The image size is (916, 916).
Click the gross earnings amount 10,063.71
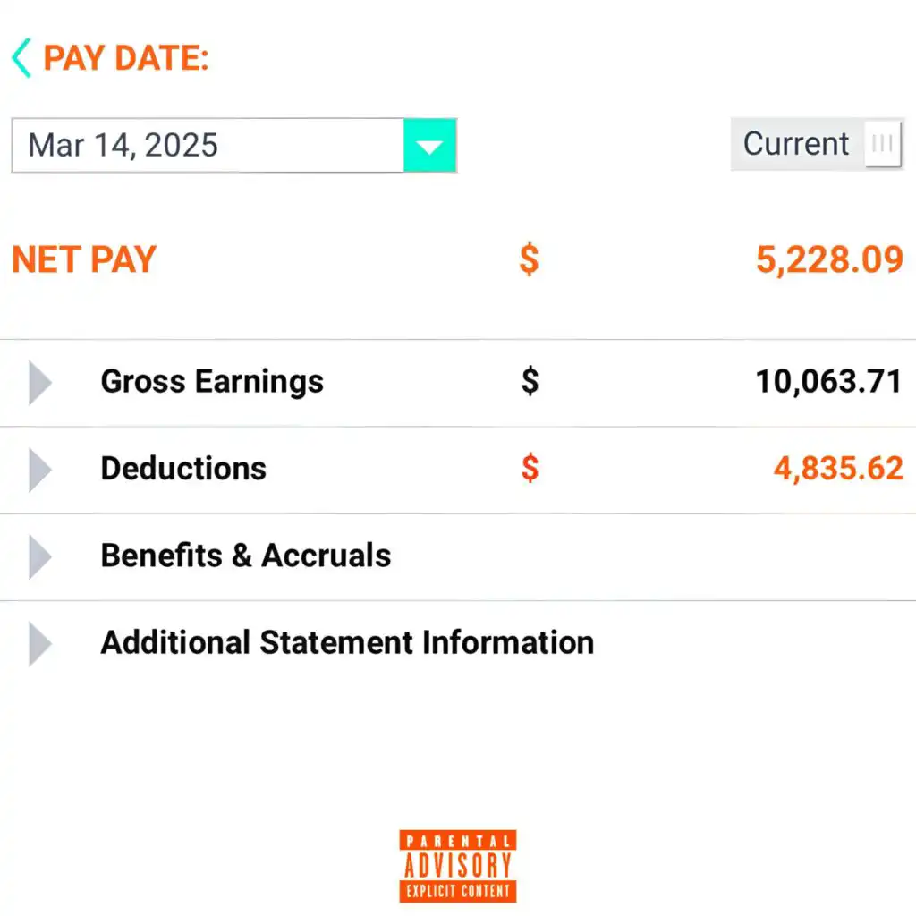point(829,382)
